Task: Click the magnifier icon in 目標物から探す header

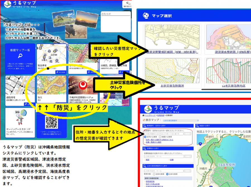Action: point(144,148)
